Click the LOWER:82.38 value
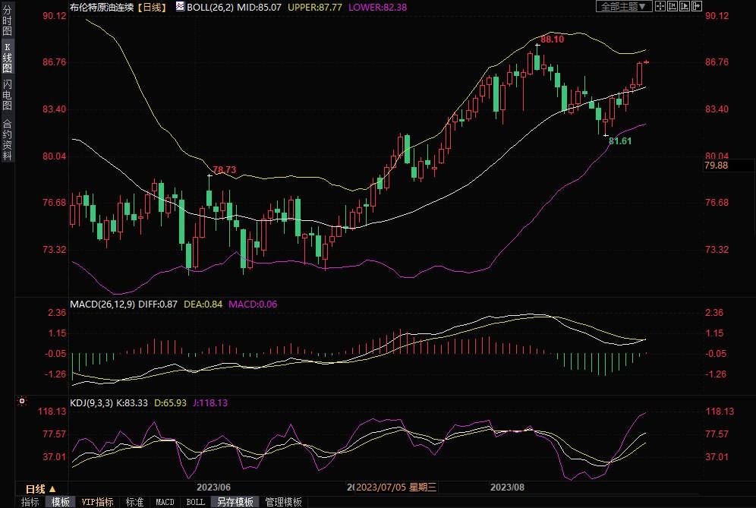The width and height of the screenshot is (756, 508). pyautogui.click(x=377, y=8)
